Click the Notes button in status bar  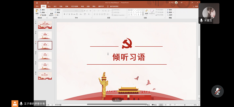click(148, 105)
